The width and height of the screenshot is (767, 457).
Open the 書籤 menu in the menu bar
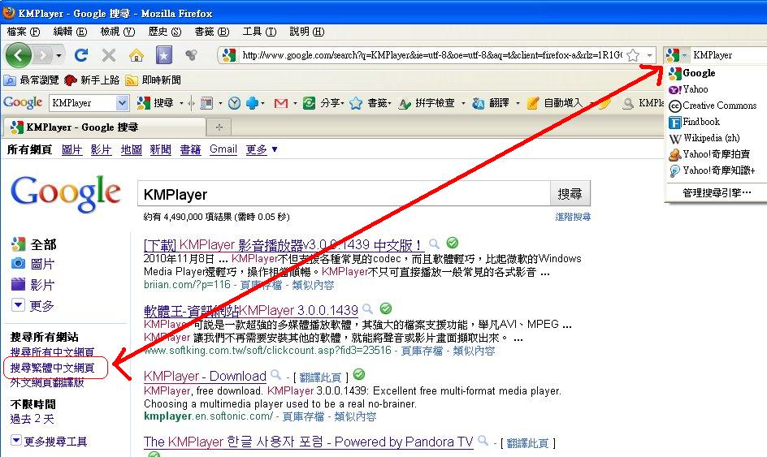pos(212,32)
